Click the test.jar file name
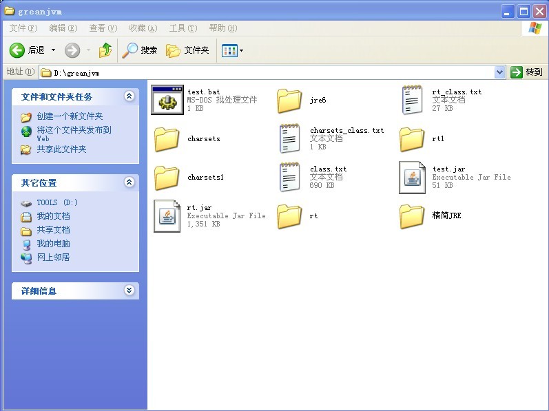Image resolution: width=549 pixels, height=411 pixels. (448, 169)
